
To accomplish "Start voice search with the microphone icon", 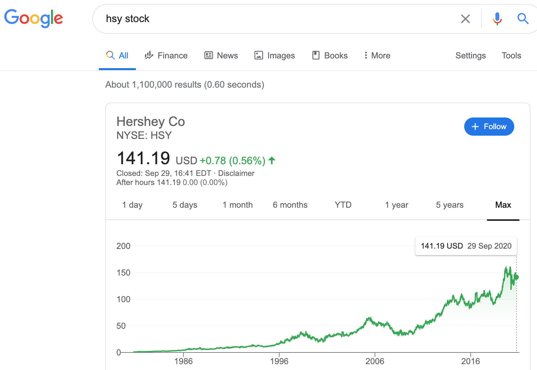I will 497,19.
